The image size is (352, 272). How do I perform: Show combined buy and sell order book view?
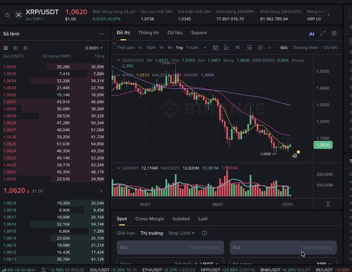(x=6, y=48)
